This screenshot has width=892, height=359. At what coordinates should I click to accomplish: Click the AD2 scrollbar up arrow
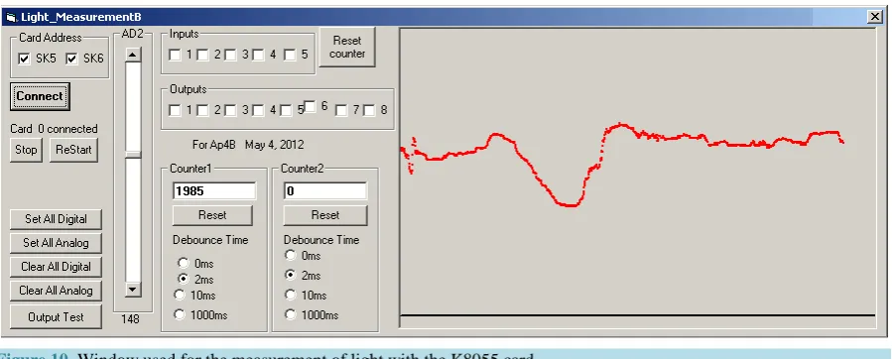[133, 56]
